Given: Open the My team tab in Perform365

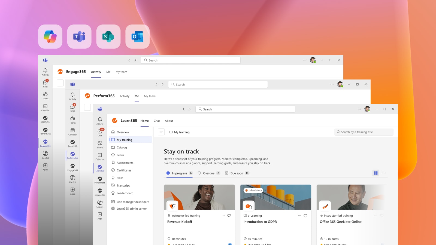Looking at the screenshot, I should 150,96.
